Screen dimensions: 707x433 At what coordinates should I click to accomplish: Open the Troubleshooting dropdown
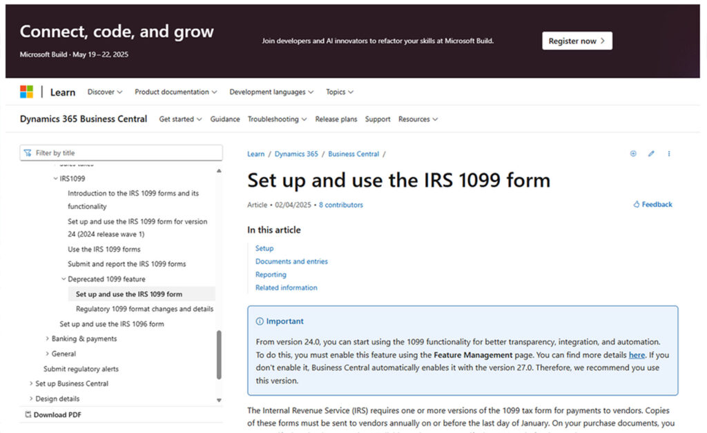pyautogui.click(x=278, y=119)
